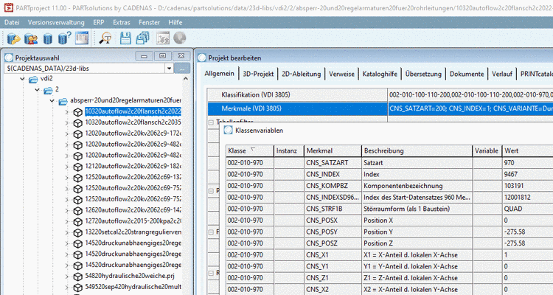Click cube icon of 10320autoflow2c20flansch2c2035

point(77,123)
